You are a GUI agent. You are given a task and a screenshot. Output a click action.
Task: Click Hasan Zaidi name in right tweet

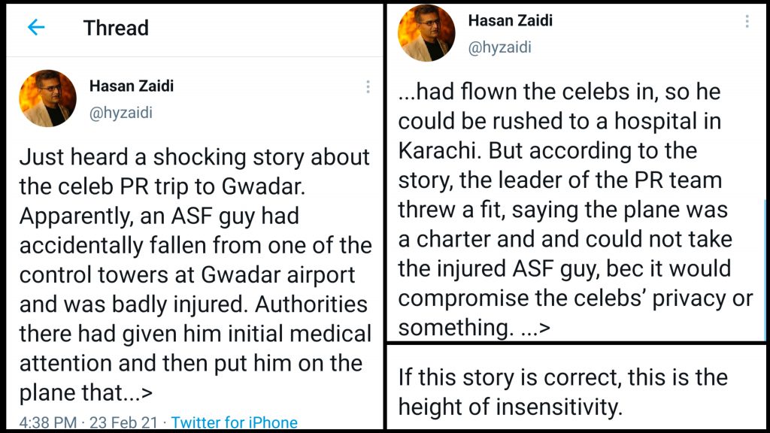[x=510, y=20]
